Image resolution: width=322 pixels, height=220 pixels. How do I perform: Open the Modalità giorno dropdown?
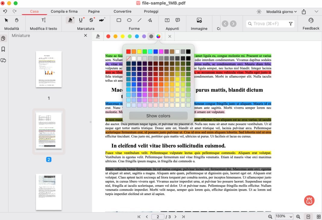coord(281,12)
